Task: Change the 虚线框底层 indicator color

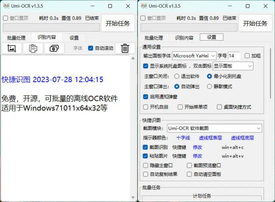Action: [242, 138]
